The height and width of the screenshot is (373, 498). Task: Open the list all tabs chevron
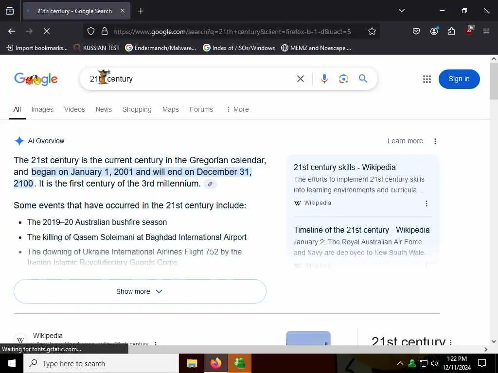click(401, 11)
